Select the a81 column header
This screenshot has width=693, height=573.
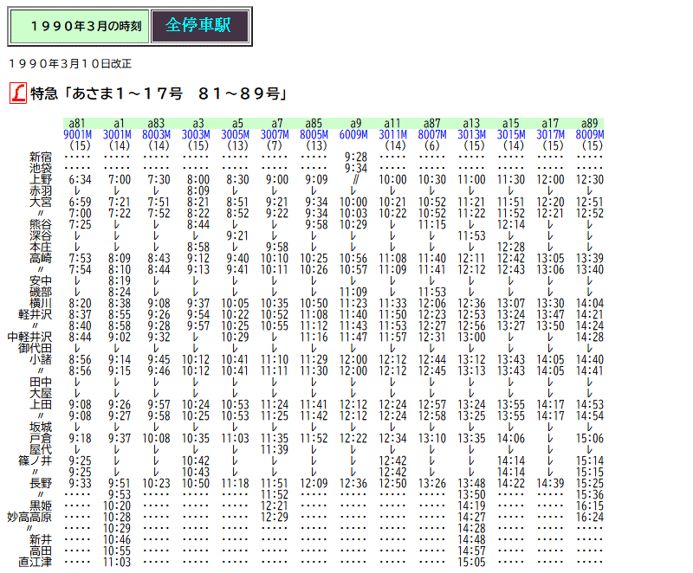tap(77, 124)
